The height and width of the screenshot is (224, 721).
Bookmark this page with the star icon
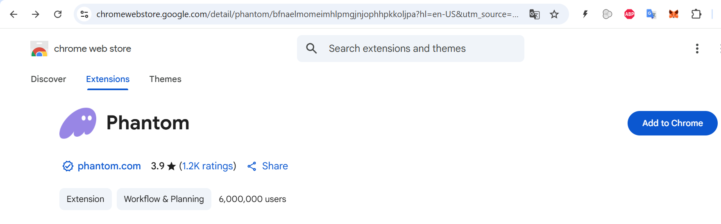point(554,14)
